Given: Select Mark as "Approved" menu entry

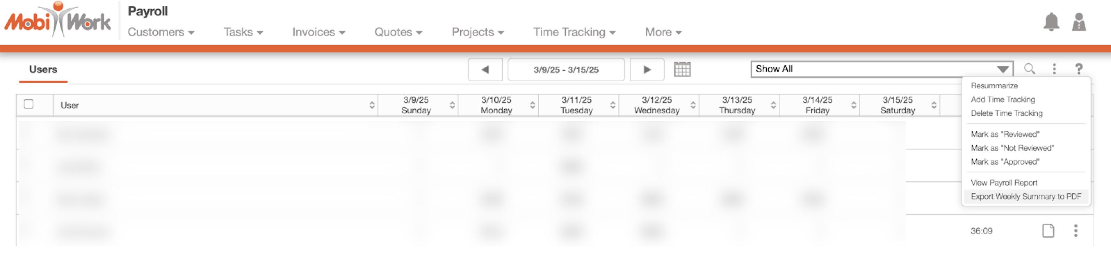Looking at the screenshot, I should pos(1005,162).
